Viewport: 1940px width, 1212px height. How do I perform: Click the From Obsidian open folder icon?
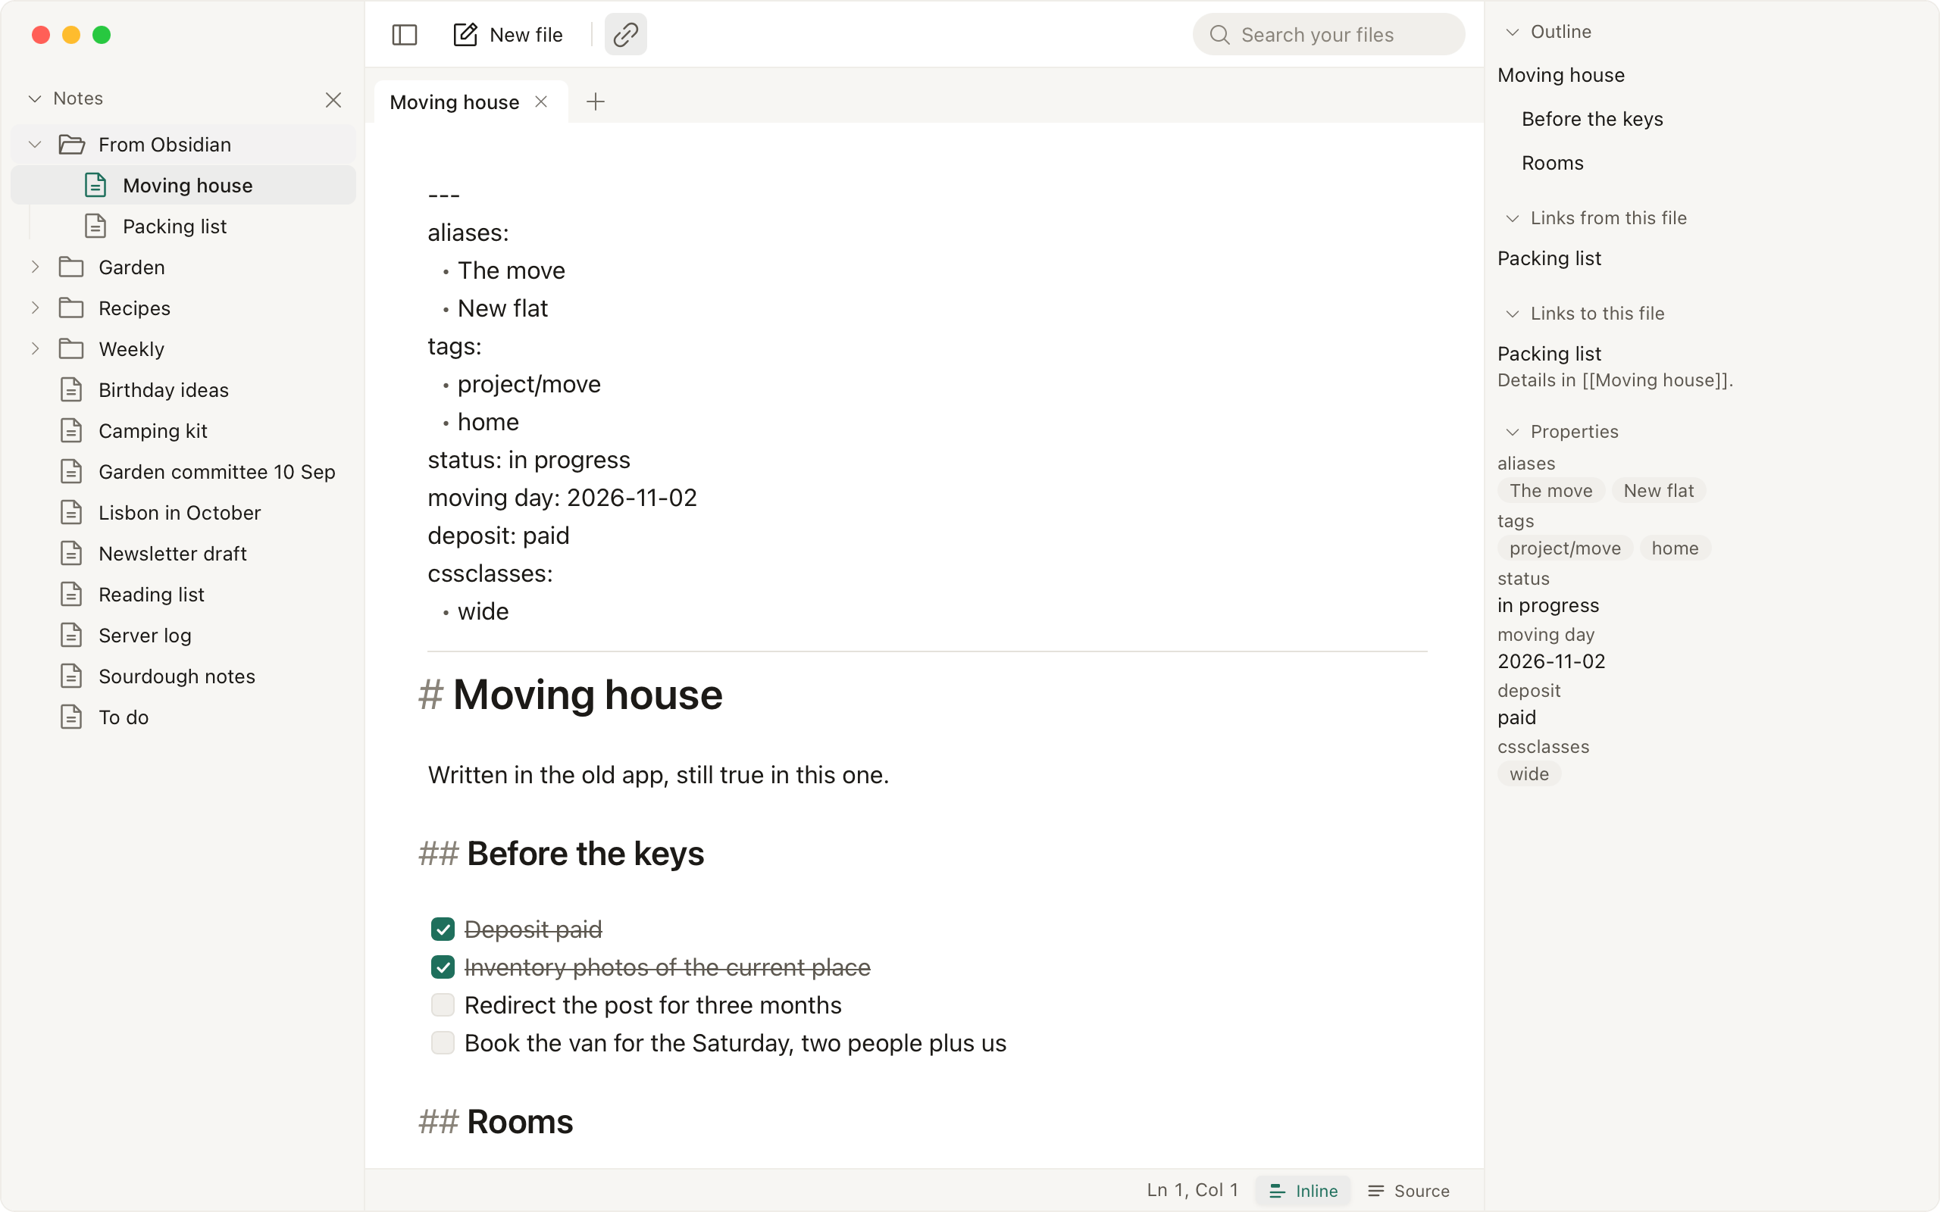click(x=72, y=144)
